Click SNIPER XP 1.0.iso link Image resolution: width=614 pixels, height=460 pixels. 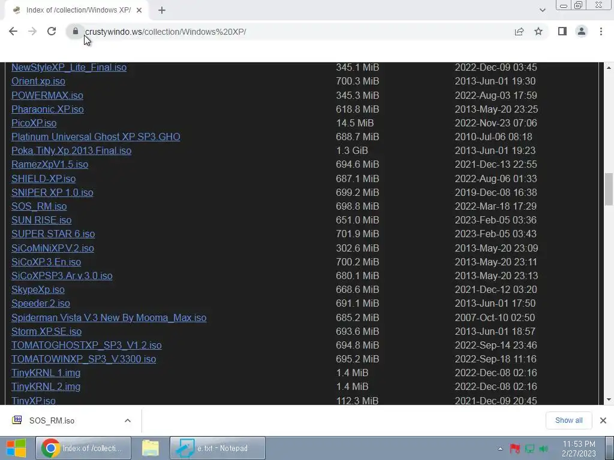[53, 192]
